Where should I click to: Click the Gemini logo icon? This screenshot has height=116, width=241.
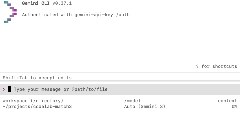10,12
